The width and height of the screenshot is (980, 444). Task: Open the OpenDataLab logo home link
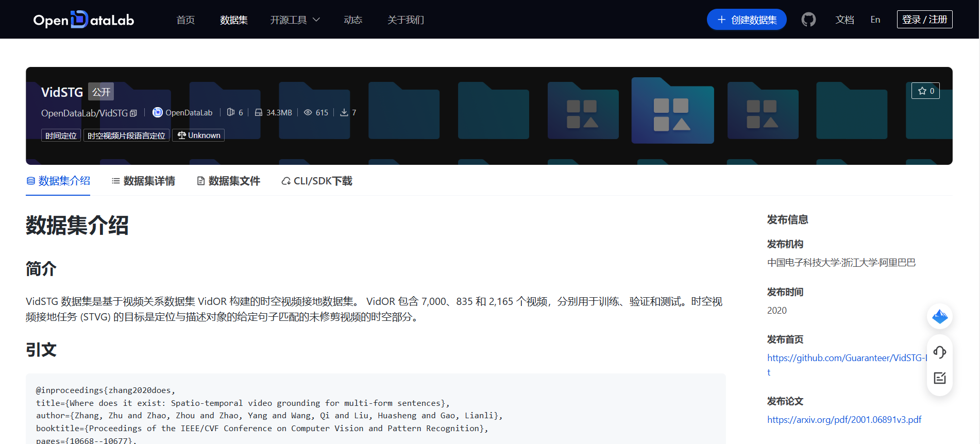pyautogui.click(x=83, y=20)
